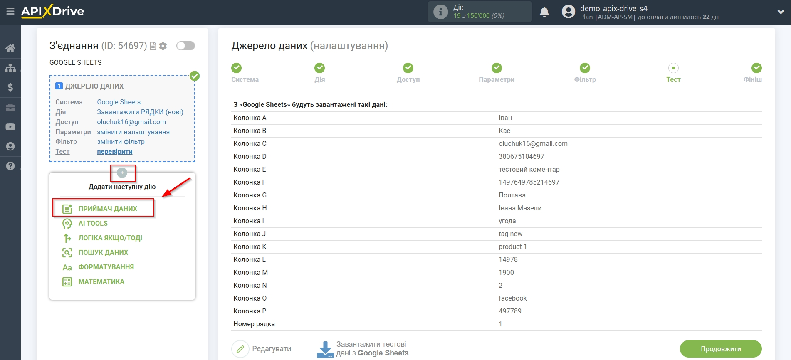The width and height of the screenshot is (791, 360).
Task: Toggle the connection on/off switch
Action: (185, 46)
